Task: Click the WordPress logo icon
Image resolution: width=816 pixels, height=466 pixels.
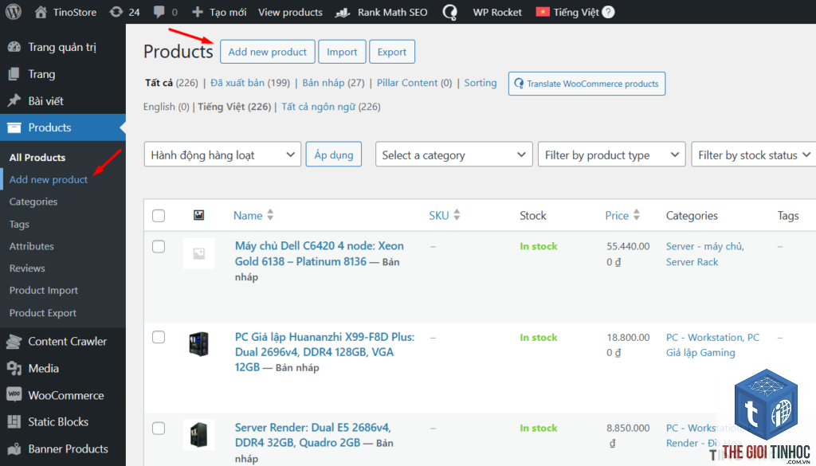Action: tap(14, 12)
